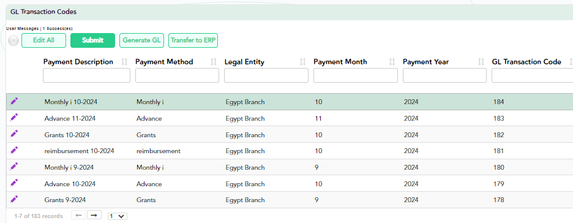Select cell 'Grants 9-2024'

(65, 200)
